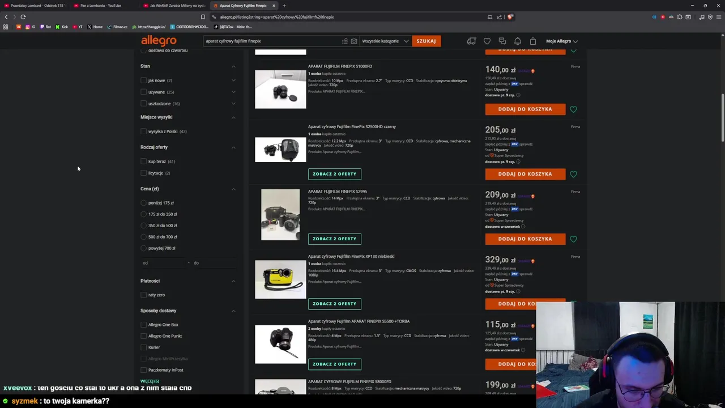Add FinePix S2995 to favorites heart
725x408 pixels.
pyautogui.click(x=574, y=239)
